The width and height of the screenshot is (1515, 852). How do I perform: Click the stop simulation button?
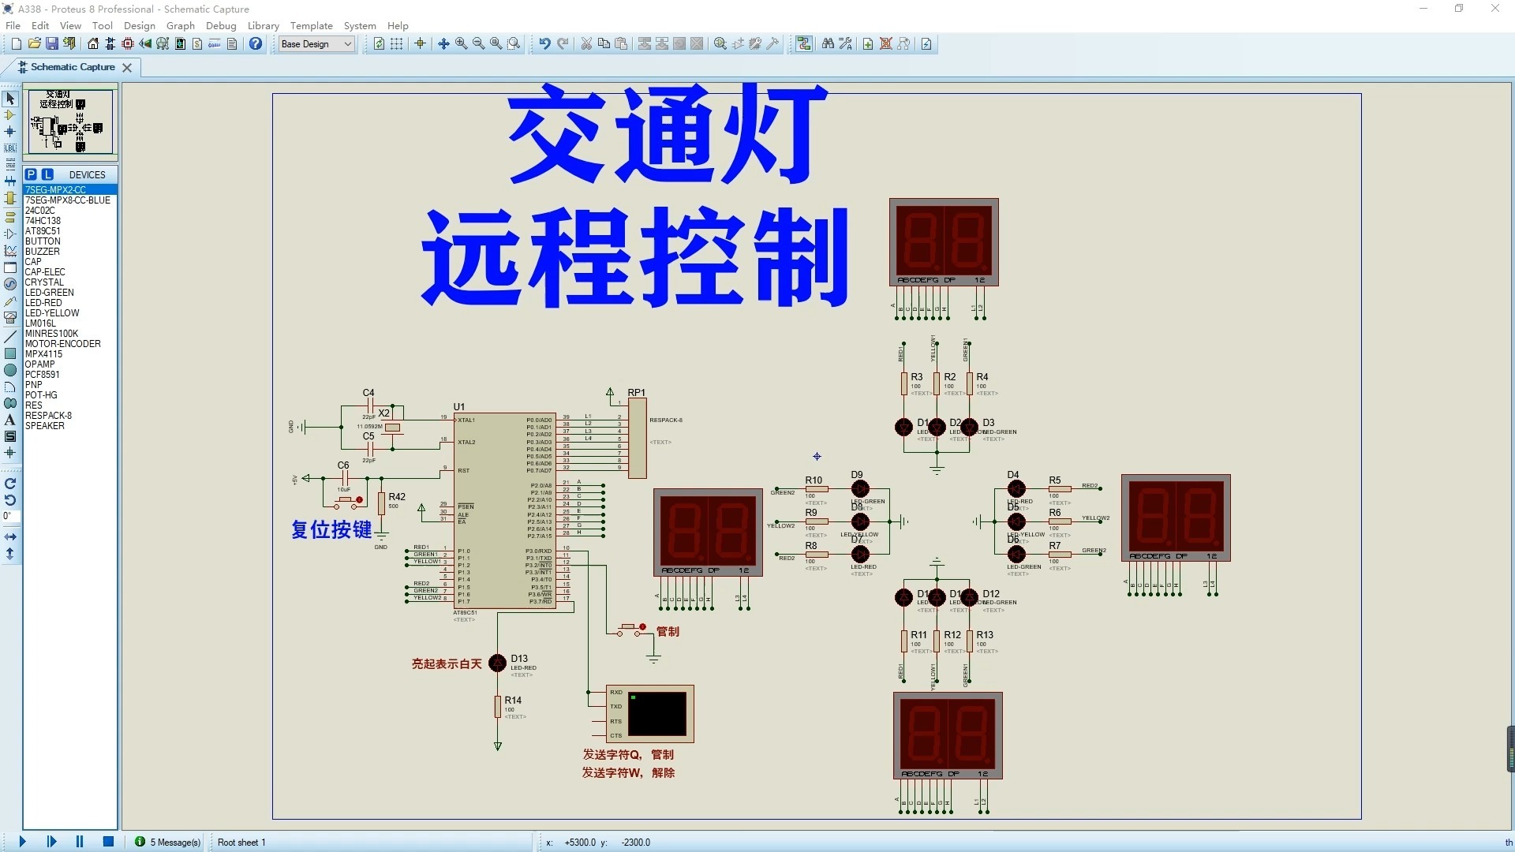point(107,842)
